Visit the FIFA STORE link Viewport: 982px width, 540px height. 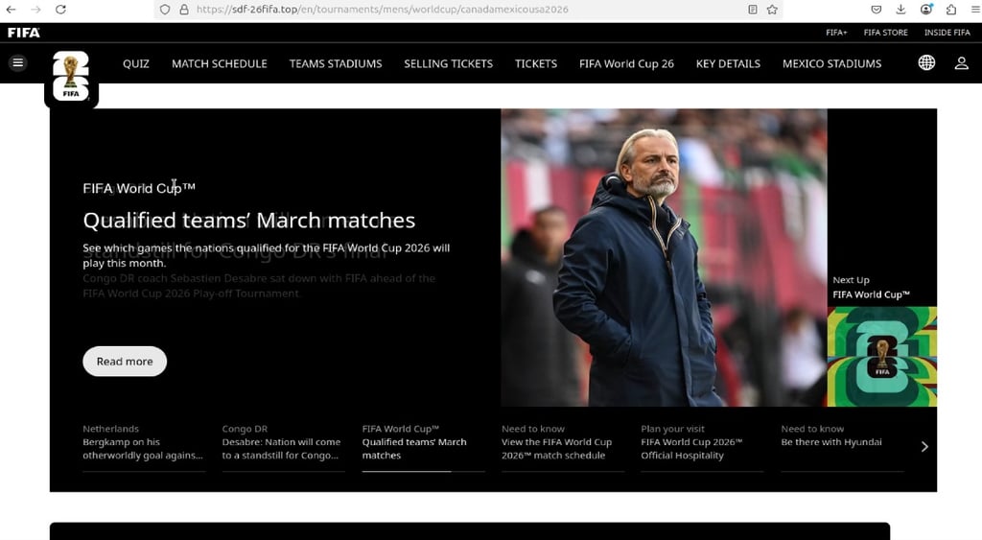point(885,33)
